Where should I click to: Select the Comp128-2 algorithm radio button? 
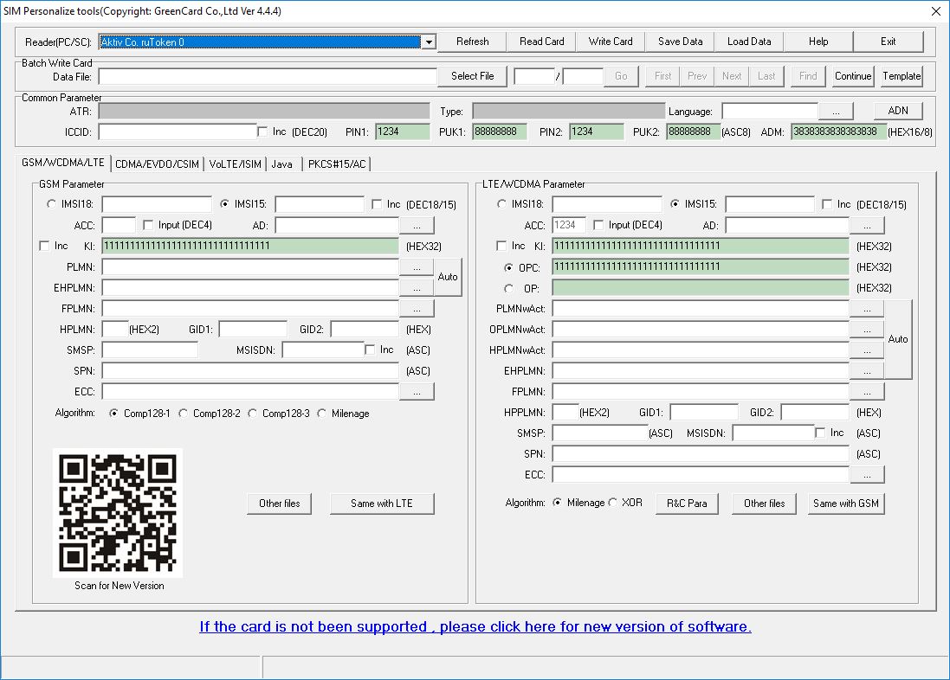(184, 414)
